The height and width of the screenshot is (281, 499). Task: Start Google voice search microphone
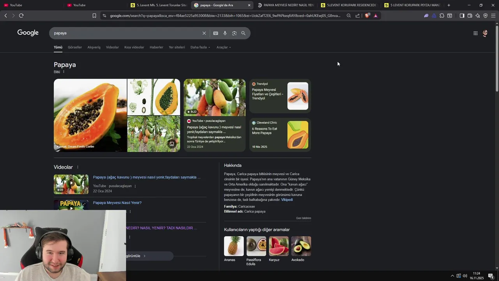pyautogui.click(x=225, y=33)
